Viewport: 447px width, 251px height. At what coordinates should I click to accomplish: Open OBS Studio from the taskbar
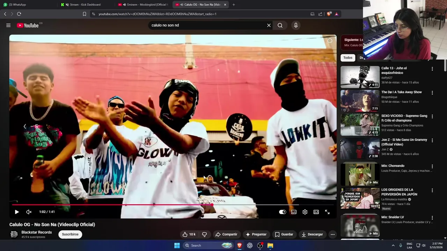pyautogui.click(x=260, y=245)
